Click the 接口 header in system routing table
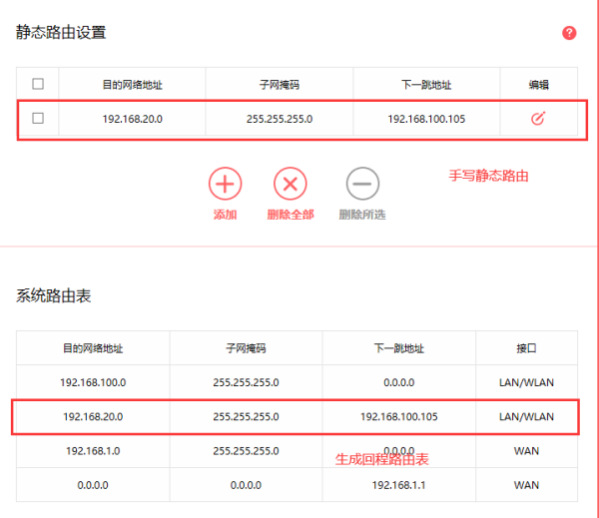Viewport: 599px width, 518px height. pyautogui.click(x=526, y=348)
